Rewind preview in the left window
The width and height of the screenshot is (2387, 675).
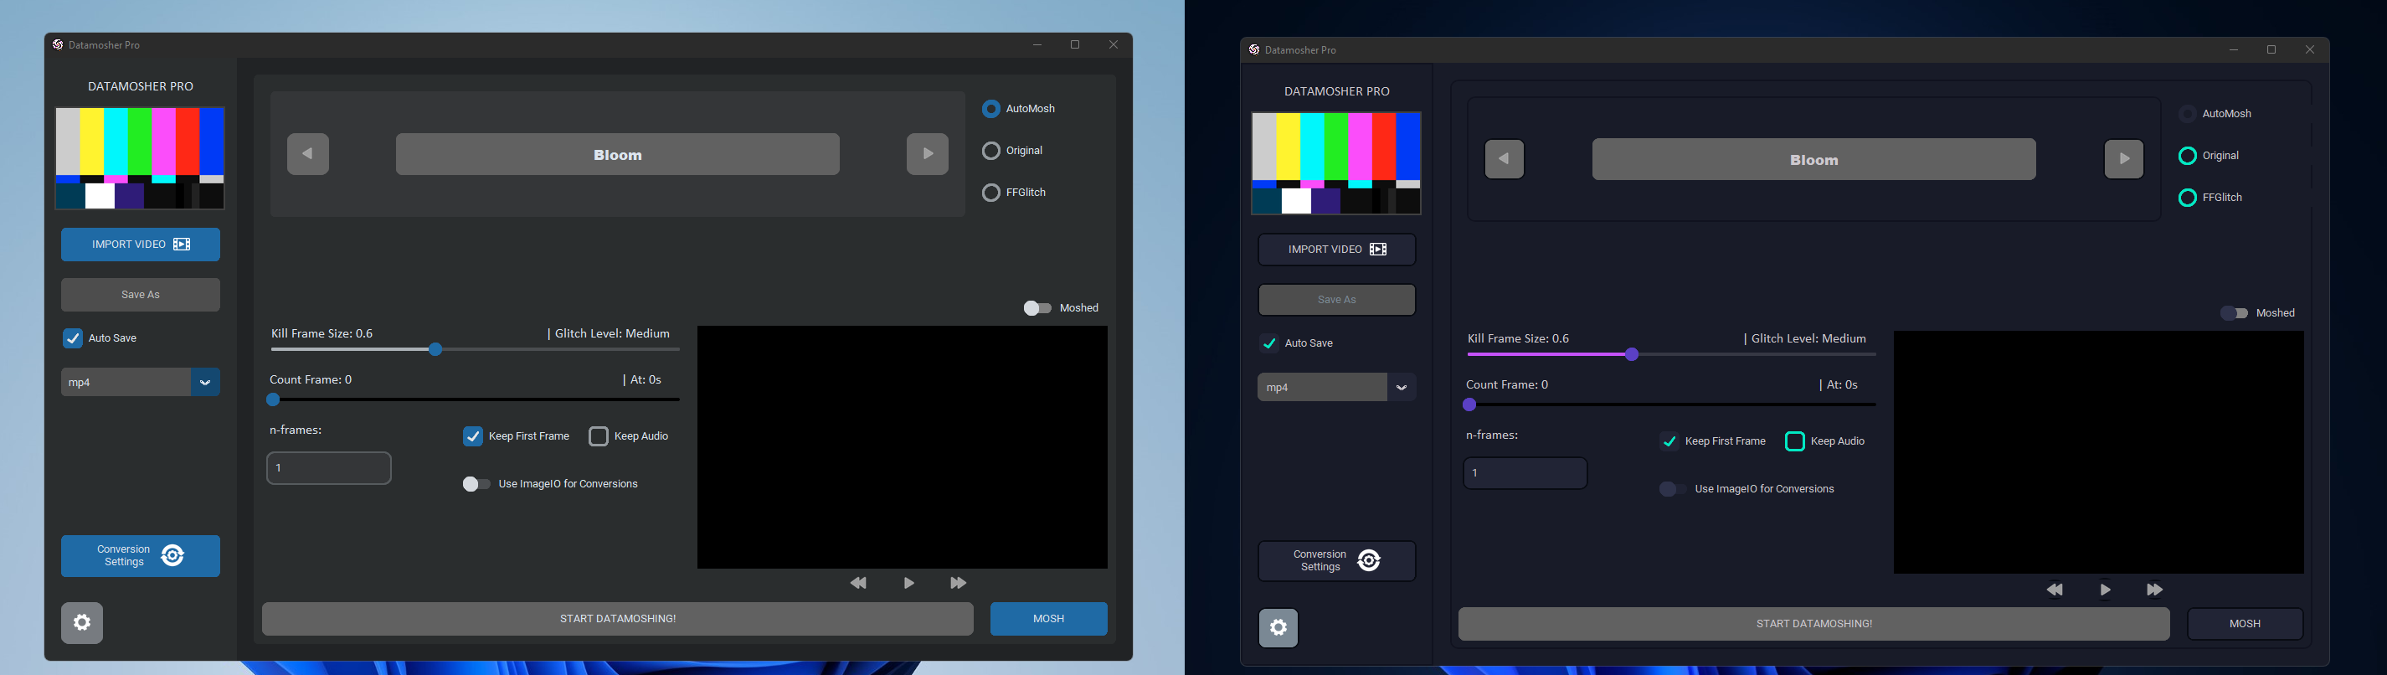click(x=858, y=583)
